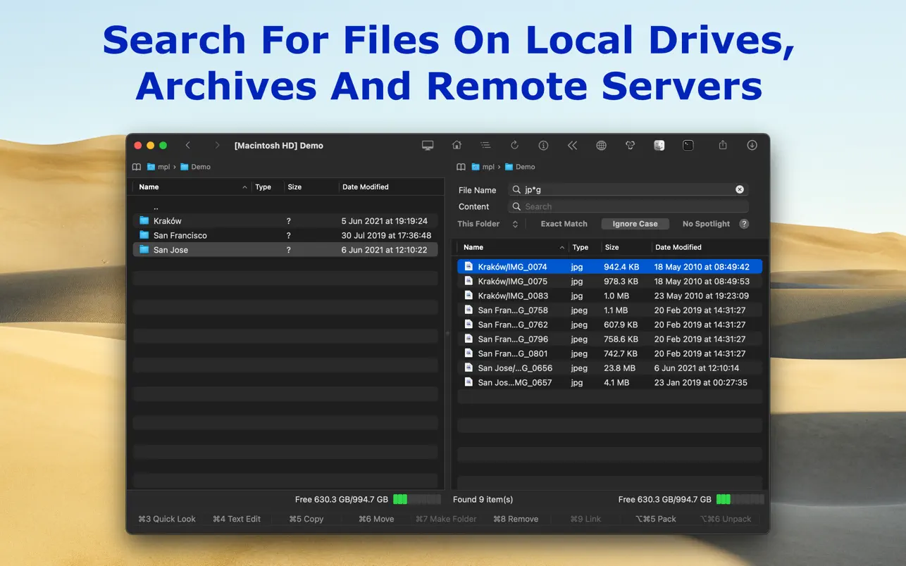Toggle the No Spotlight option
This screenshot has width=906, height=566.
point(706,224)
